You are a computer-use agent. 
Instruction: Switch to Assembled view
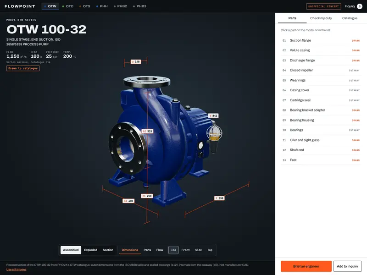coord(71,250)
